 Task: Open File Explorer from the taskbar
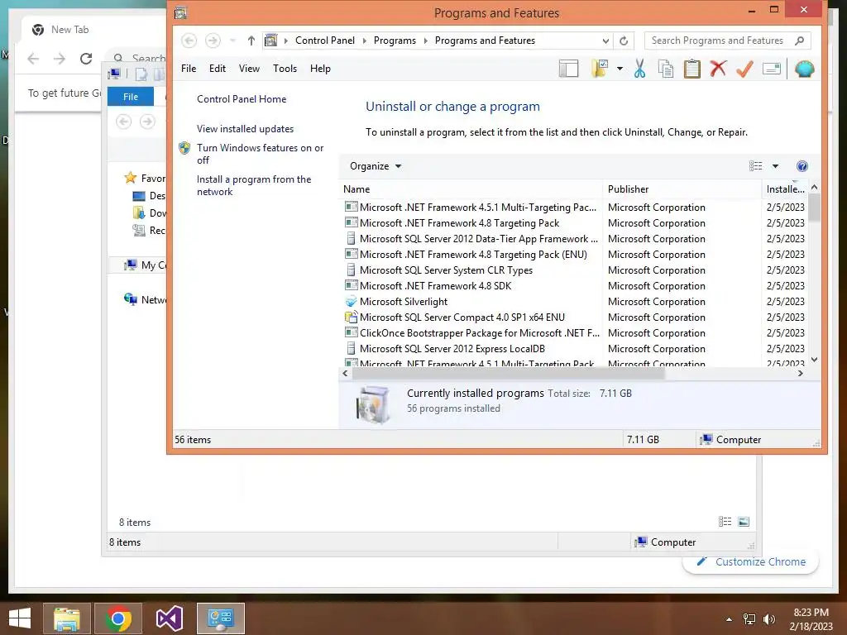pos(66,618)
